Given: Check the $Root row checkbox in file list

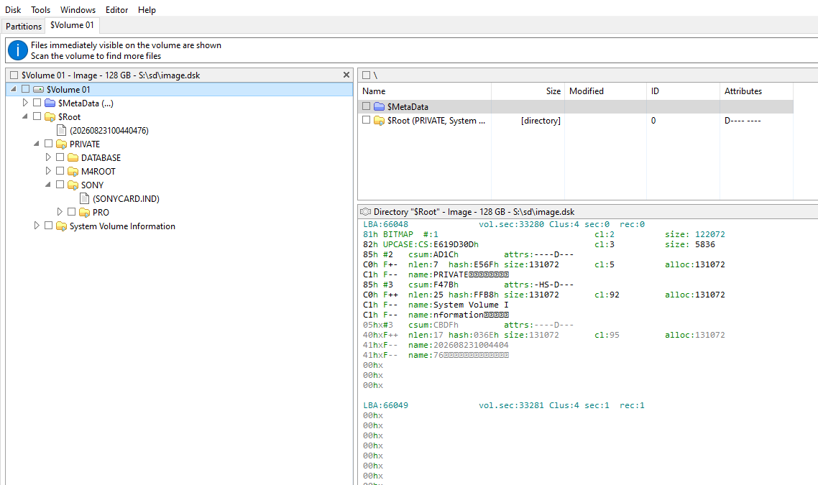Looking at the screenshot, I should (366, 120).
